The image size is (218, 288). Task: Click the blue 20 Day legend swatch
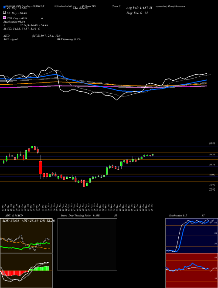pos(4,7)
